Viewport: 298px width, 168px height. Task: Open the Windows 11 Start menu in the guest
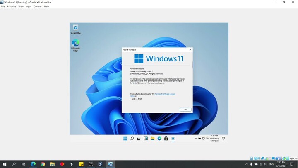point(125,139)
